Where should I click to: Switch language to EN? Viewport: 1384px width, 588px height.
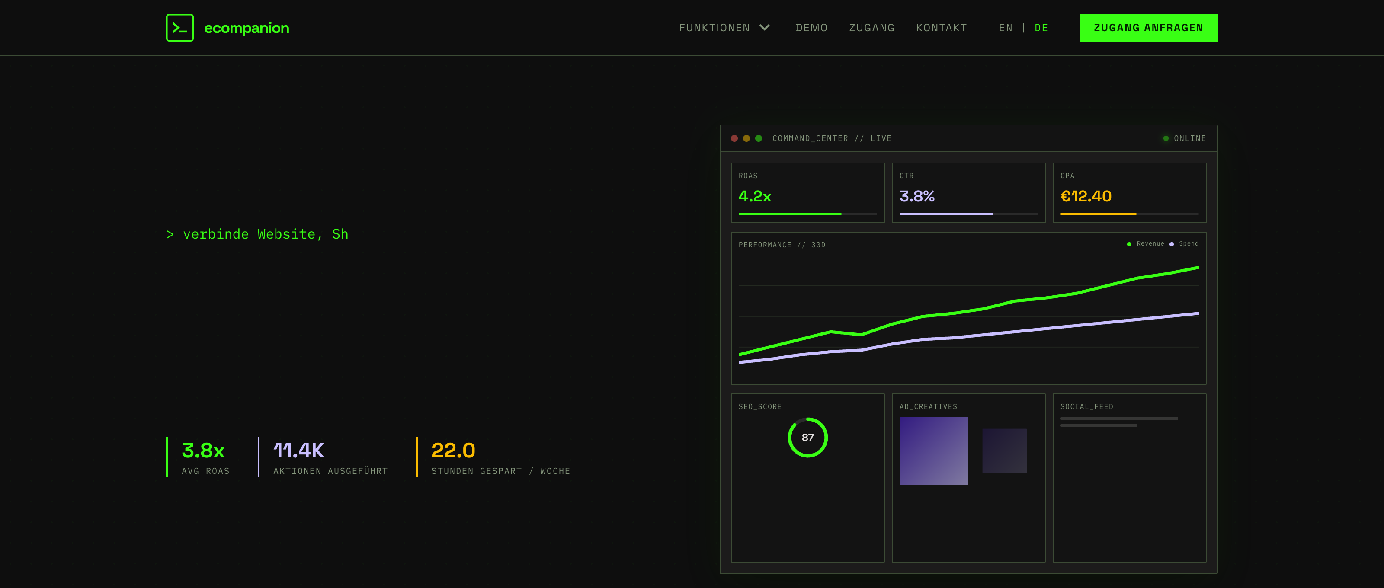(x=1005, y=27)
